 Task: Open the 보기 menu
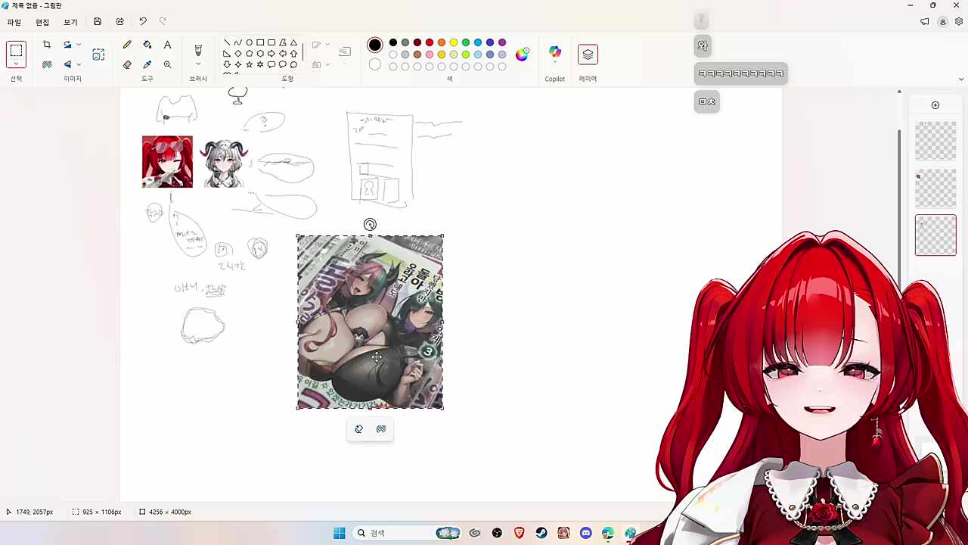(70, 22)
